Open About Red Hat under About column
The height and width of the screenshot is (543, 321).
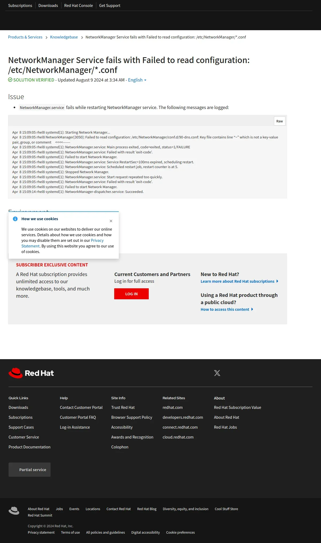pyautogui.click(x=227, y=417)
